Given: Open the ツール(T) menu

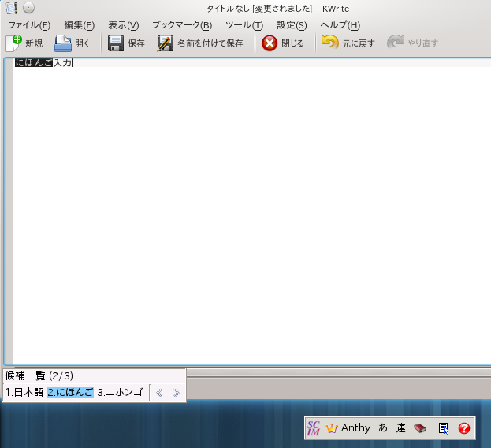Looking at the screenshot, I should [x=244, y=25].
